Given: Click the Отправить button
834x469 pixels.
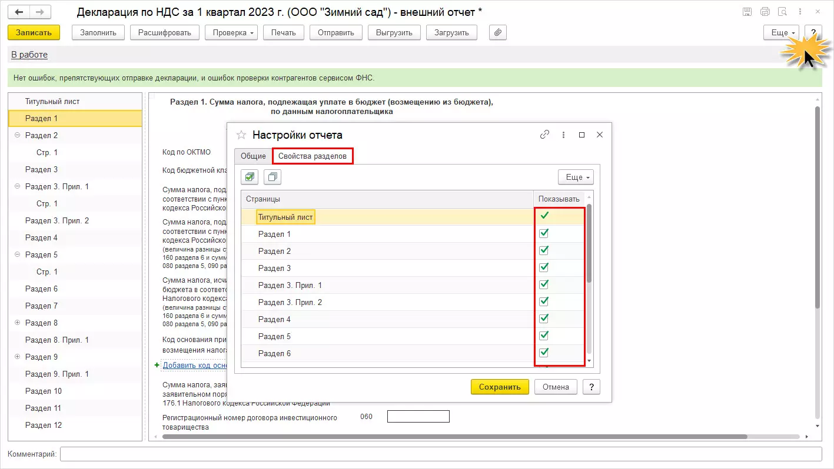Looking at the screenshot, I should pos(336,32).
